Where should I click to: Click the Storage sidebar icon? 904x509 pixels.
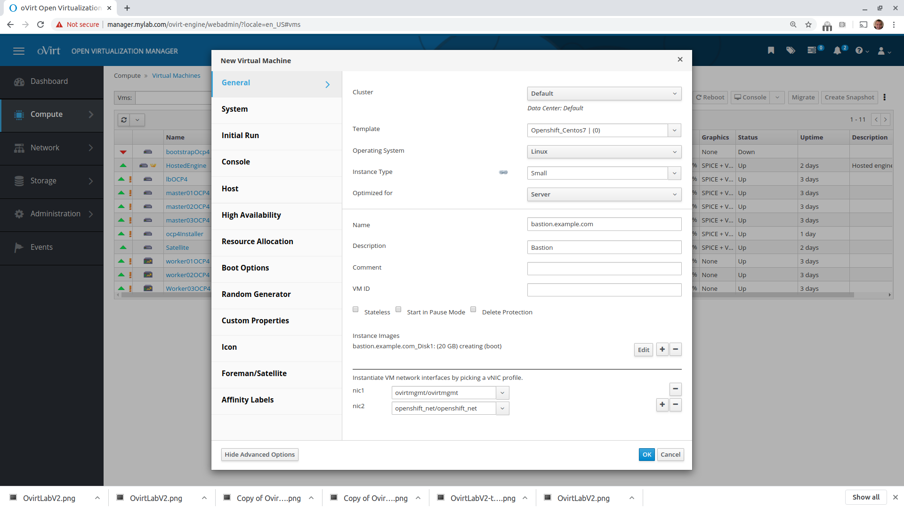coord(19,181)
